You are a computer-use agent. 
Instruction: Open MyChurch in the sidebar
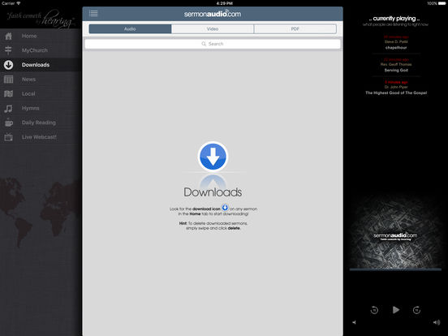[x=41, y=50]
